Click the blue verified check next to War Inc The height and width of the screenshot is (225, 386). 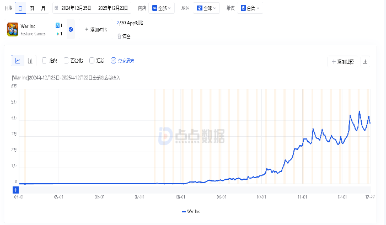[x=71, y=29]
